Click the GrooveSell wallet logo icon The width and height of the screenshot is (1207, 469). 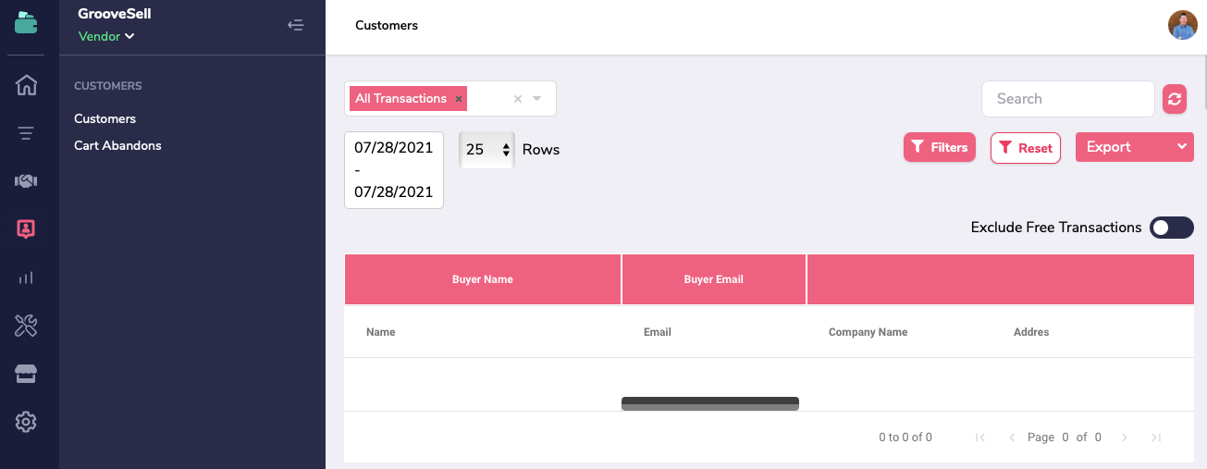pyautogui.click(x=26, y=23)
